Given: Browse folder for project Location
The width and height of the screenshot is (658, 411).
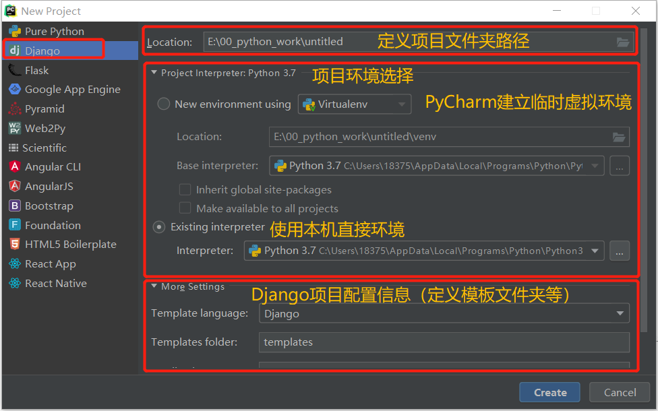Looking at the screenshot, I should (x=623, y=42).
